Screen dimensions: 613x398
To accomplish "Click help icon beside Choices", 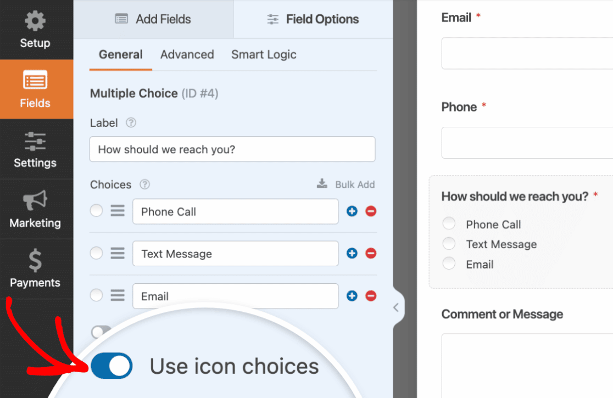I will pyautogui.click(x=145, y=184).
